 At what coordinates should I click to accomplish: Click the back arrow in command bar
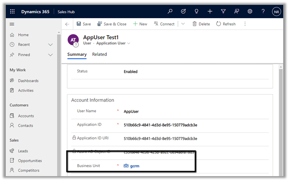click(67, 24)
